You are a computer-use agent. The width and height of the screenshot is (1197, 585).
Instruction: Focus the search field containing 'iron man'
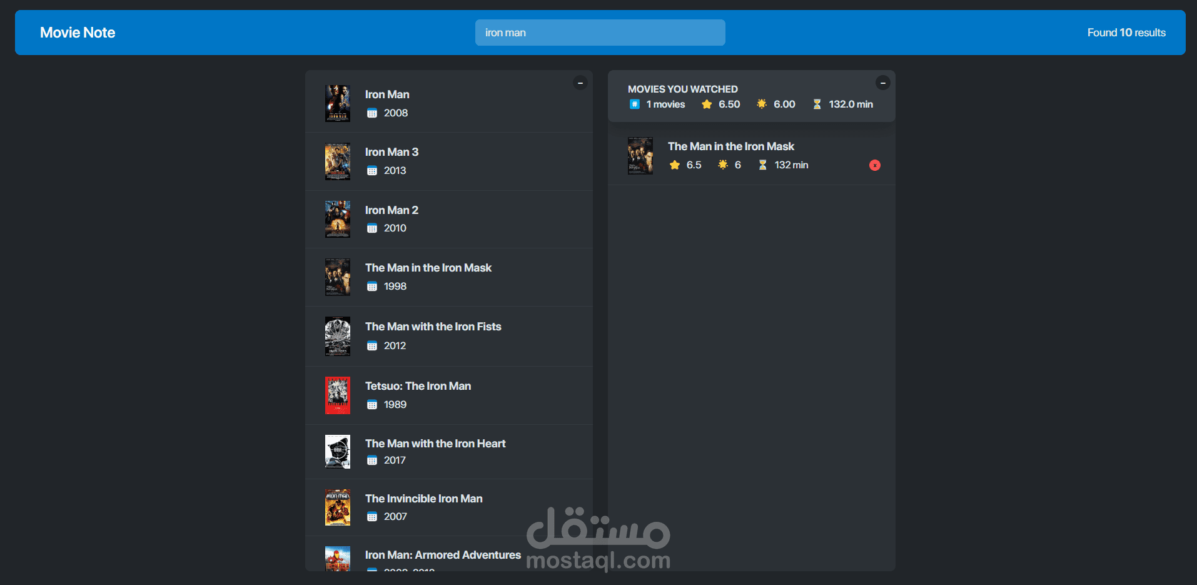coord(600,33)
